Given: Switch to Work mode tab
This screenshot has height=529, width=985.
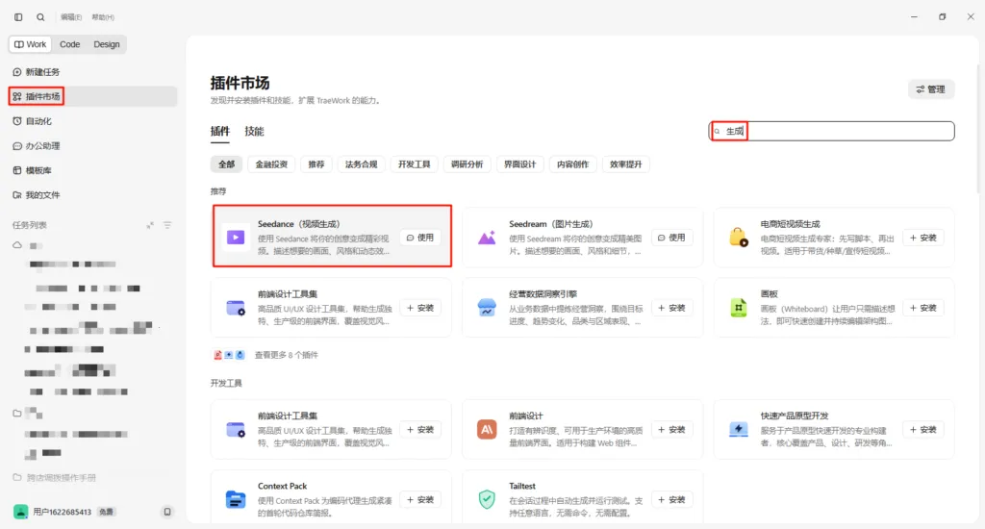Looking at the screenshot, I should 30,44.
